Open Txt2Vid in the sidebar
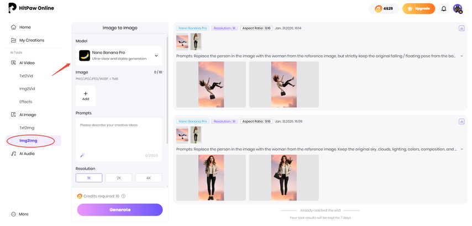Screen dimensions: 472x226 pyautogui.click(x=27, y=76)
